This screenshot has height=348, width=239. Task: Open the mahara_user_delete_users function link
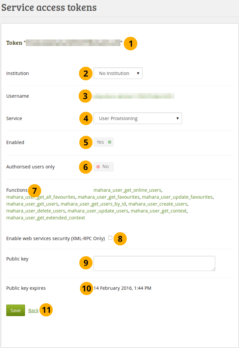pyautogui.click(x=36, y=211)
